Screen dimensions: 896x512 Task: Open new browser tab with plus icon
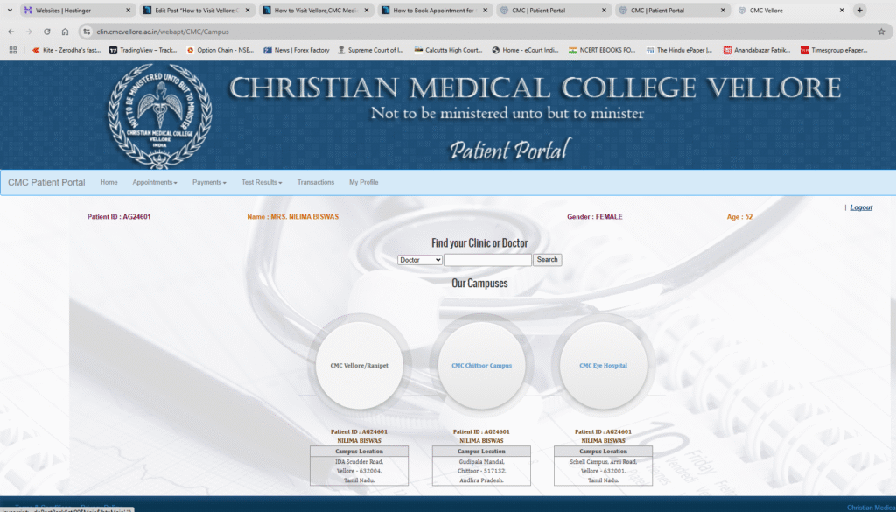point(859,11)
